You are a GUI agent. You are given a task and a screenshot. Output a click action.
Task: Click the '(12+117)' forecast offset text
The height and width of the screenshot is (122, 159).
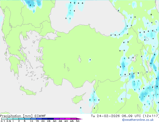click(151, 116)
